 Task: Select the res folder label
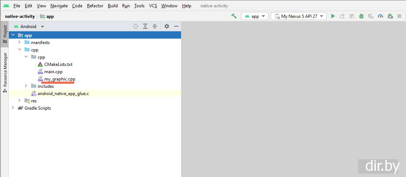click(x=34, y=101)
